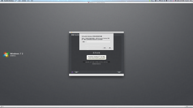Click into the name field in the authentication sheet

click(x=98, y=42)
